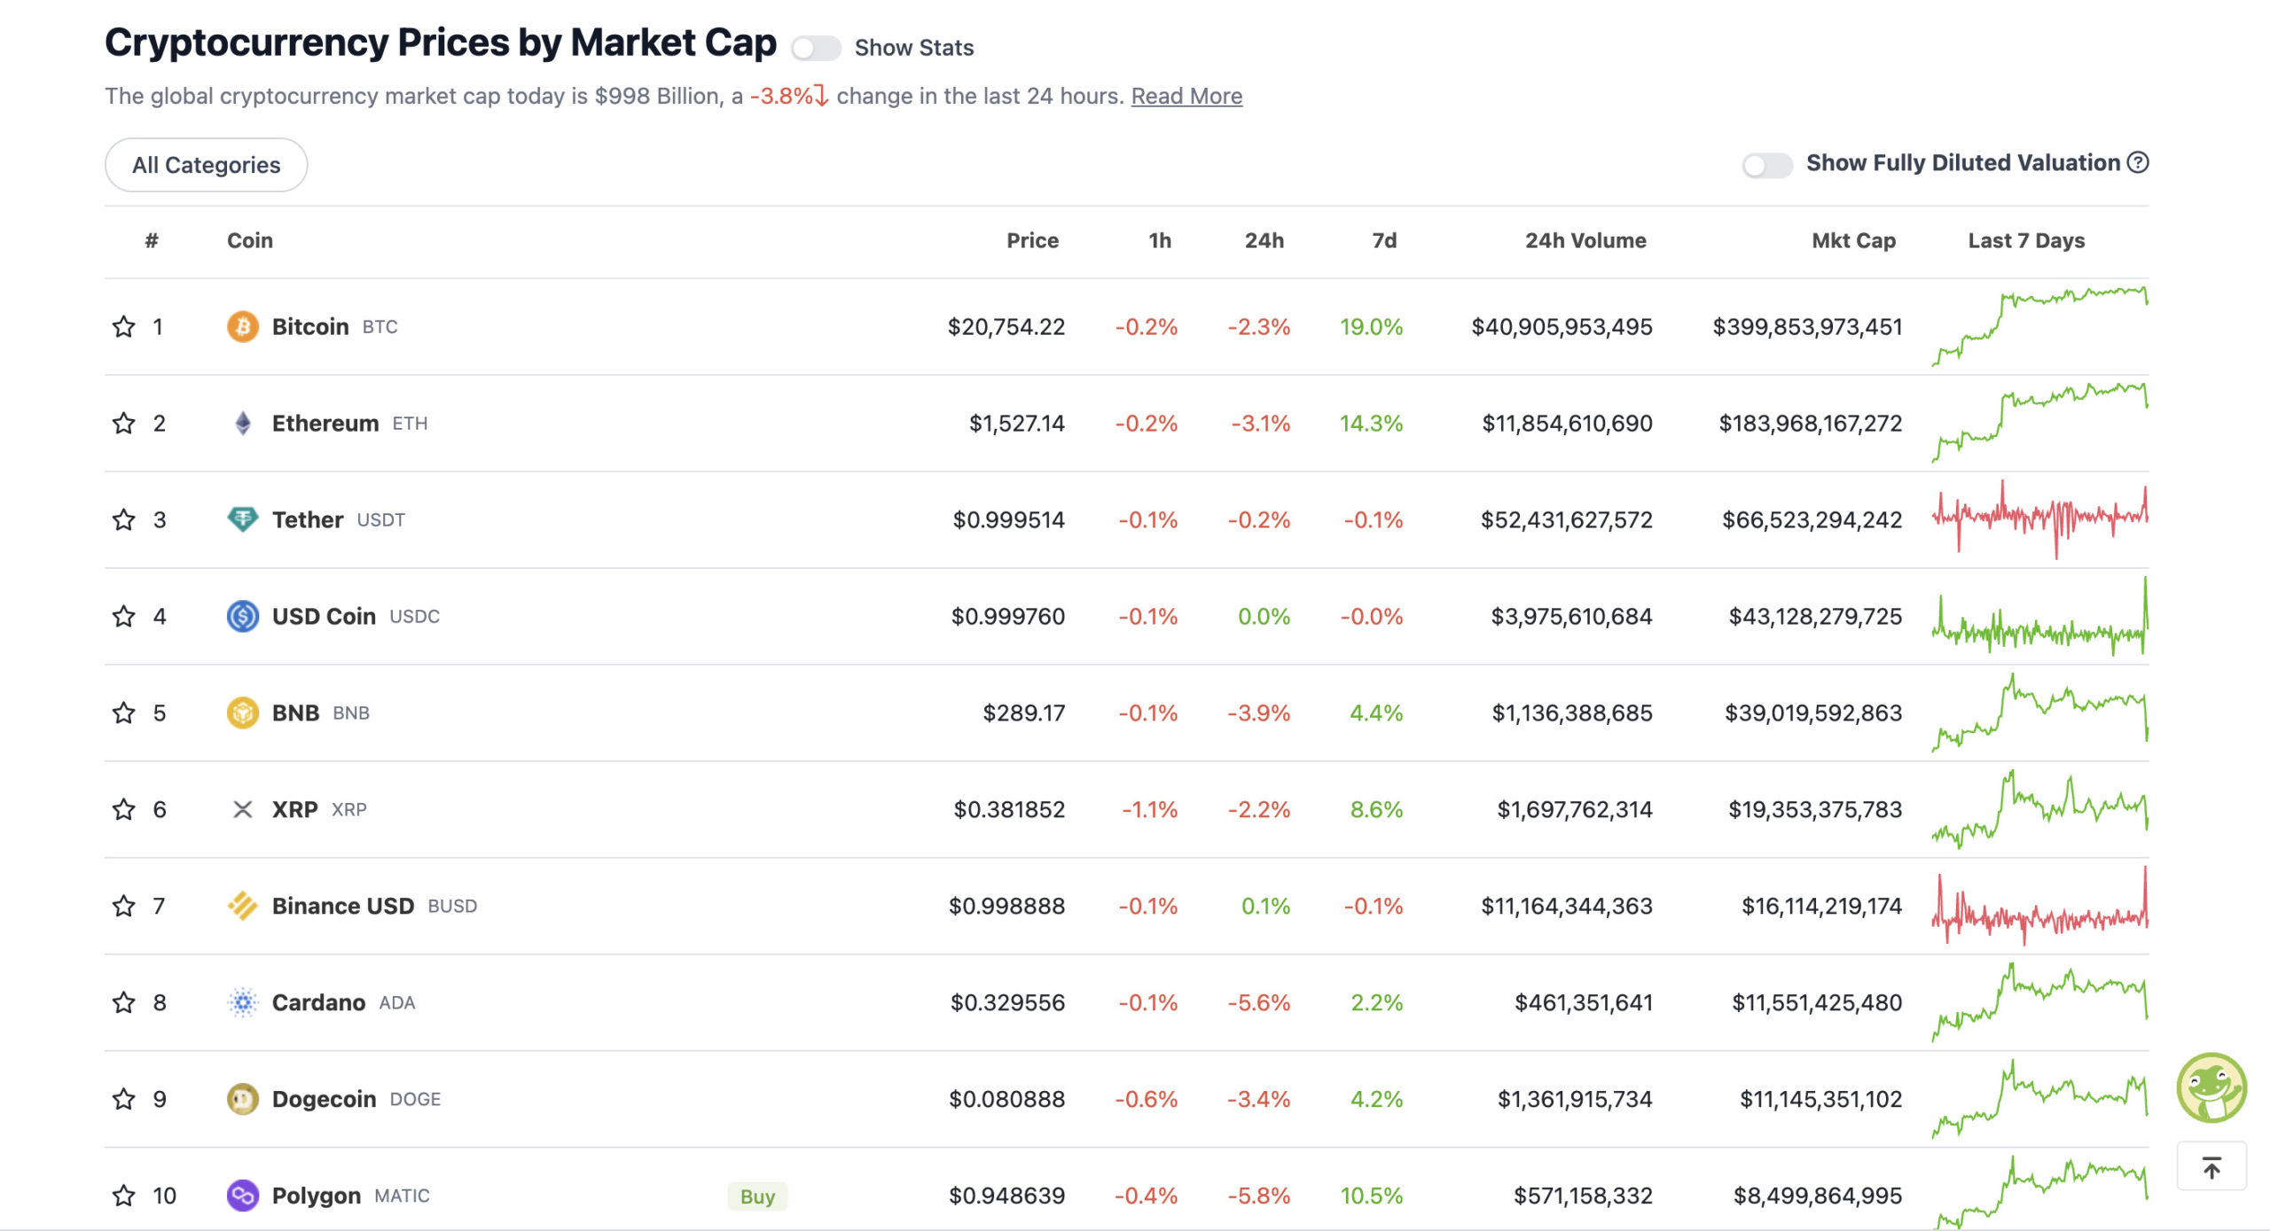Sort by 7d change column
2270x1231 pixels.
(1384, 241)
